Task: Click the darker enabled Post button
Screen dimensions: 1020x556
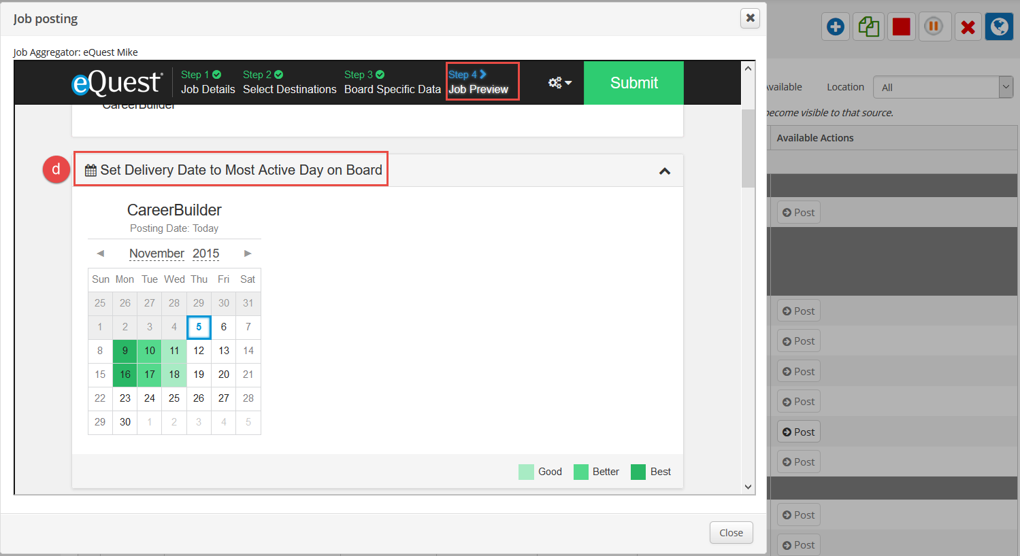Action: (x=798, y=432)
